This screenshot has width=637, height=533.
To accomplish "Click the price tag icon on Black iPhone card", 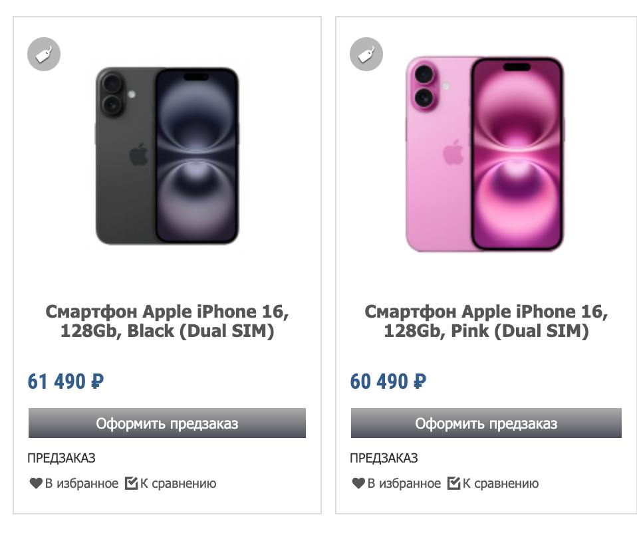I will tap(44, 54).
